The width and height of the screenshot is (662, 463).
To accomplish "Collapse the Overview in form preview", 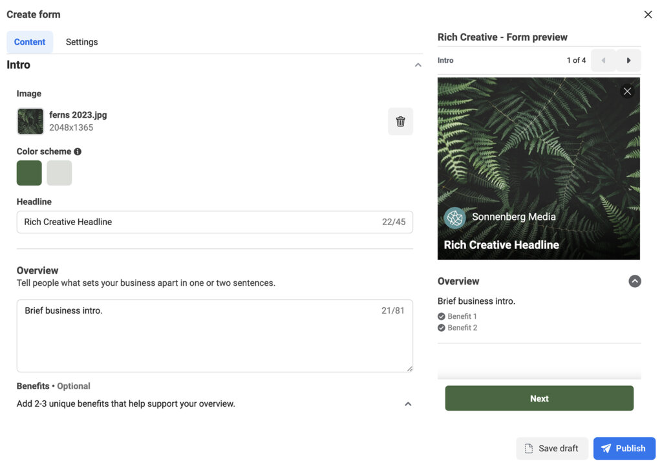I will [635, 281].
